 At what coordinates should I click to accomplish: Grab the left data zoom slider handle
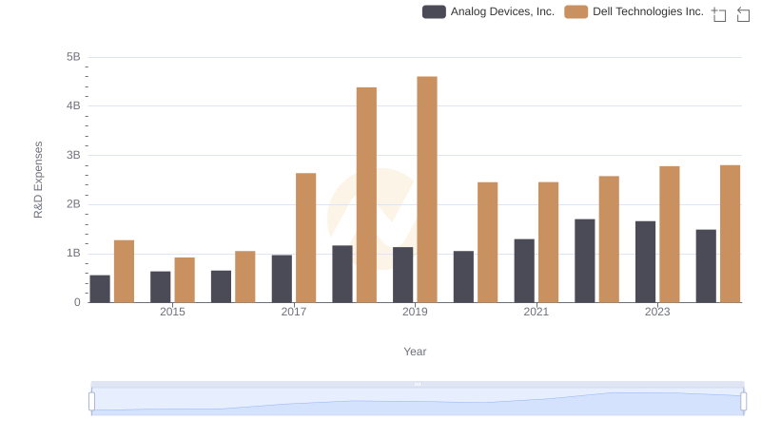pyautogui.click(x=91, y=401)
